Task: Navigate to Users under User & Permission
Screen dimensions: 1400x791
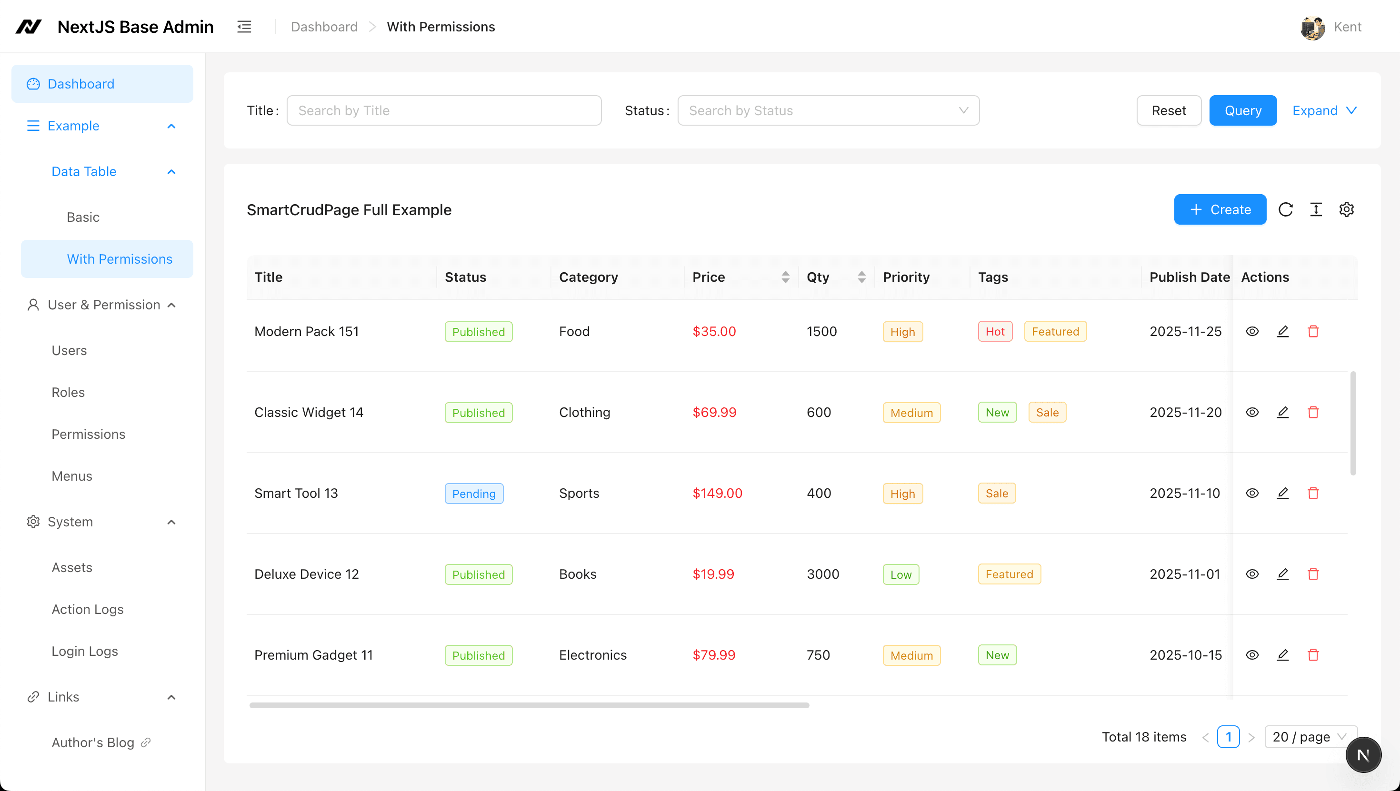Action: [69, 350]
